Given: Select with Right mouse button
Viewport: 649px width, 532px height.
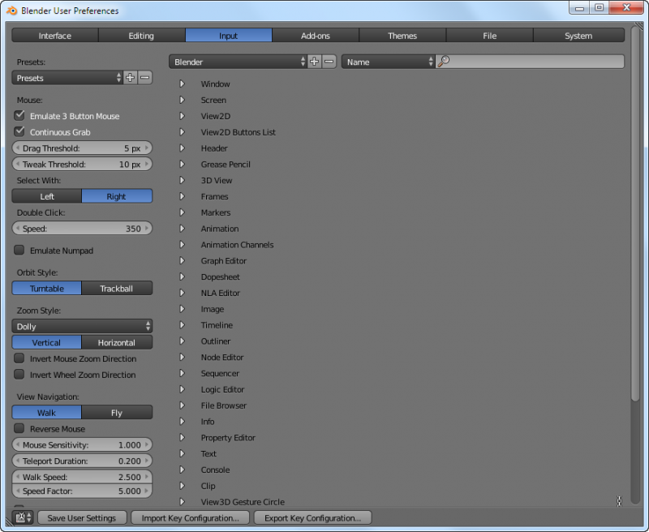Looking at the screenshot, I should click(117, 196).
